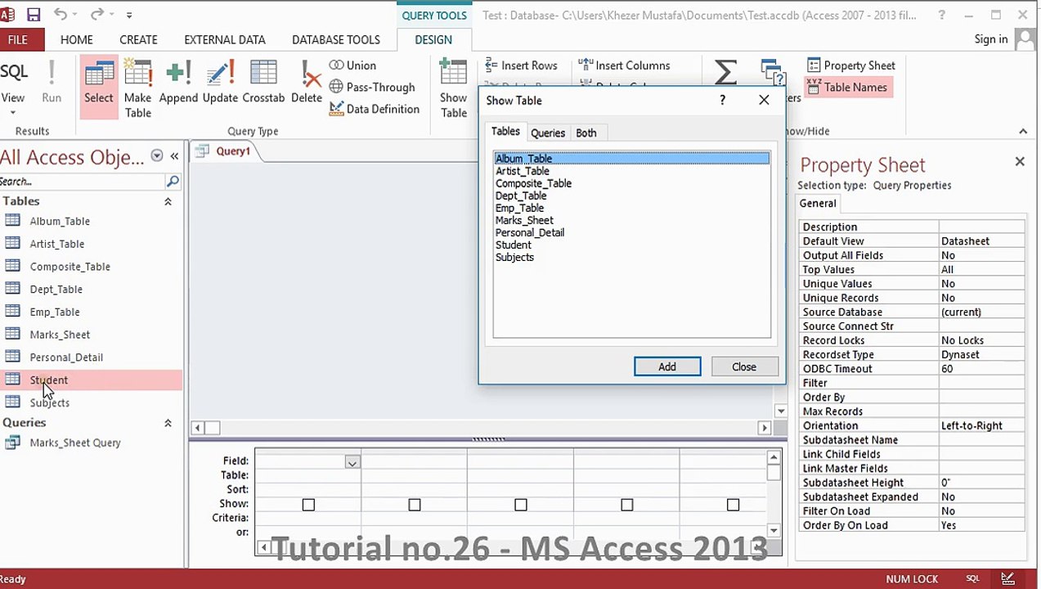Open the FILE menu
This screenshot has width=1041, height=589.
pyautogui.click(x=18, y=39)
